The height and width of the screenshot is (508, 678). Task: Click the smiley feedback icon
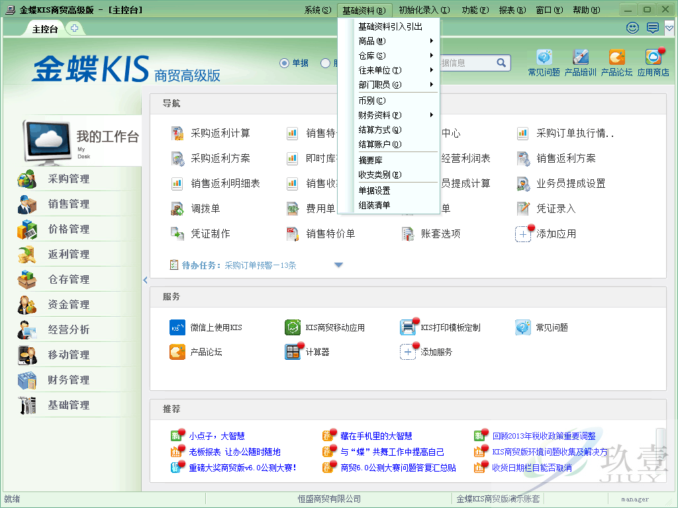(632, 28)
